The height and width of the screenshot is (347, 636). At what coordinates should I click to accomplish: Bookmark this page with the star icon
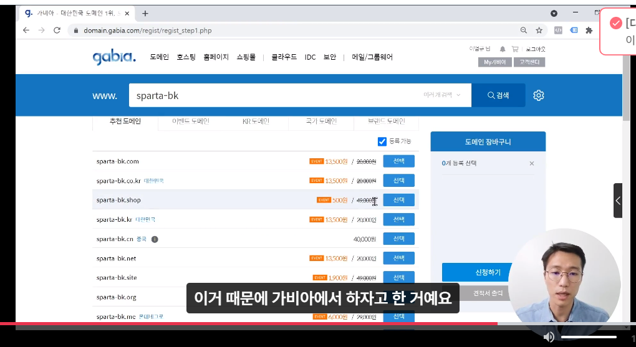[x=539, y=31]
